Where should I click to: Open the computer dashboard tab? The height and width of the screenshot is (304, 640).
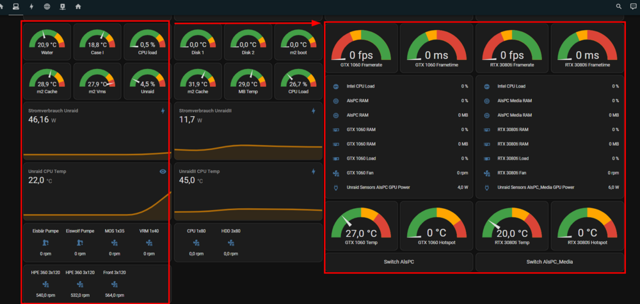[16, 6]
